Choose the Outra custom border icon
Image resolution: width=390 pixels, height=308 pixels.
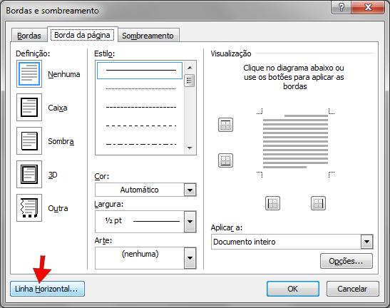click(x=29, y=207)
